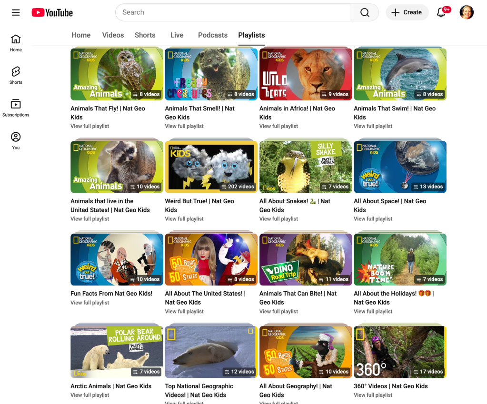Image resolution: width=487 pixels, height=404 pixels.
Task: Click the Polar Bear Rolling Around thumbnail
Action: (x=117, y=352)
